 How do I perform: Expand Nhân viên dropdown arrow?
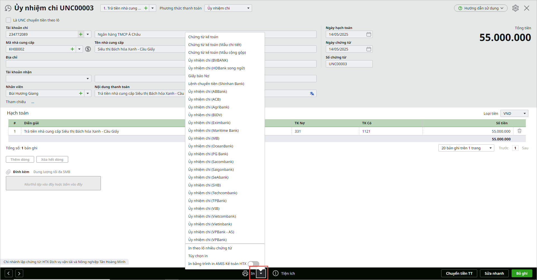88,93
